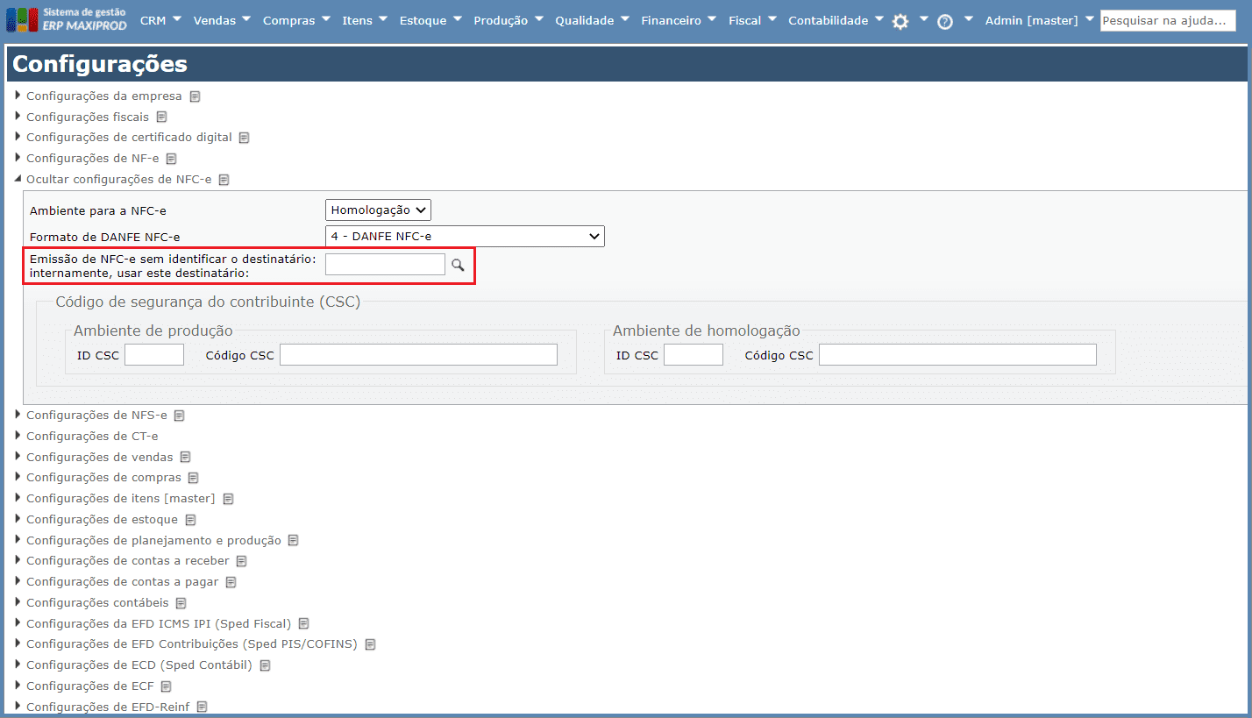This screenshot has height=718, width=1252.
Task: Click the search magnifier beside destinatário field
Action: 457,264
